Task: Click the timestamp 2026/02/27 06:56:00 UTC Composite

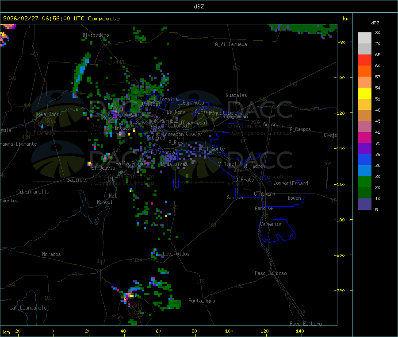Action: [x=61, y=19]
